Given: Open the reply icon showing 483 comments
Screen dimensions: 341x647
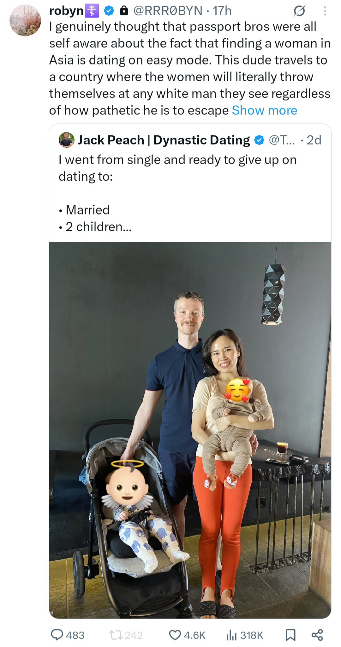Looking at the screenshot, I should pyautogui.click(x=57, y=635).
